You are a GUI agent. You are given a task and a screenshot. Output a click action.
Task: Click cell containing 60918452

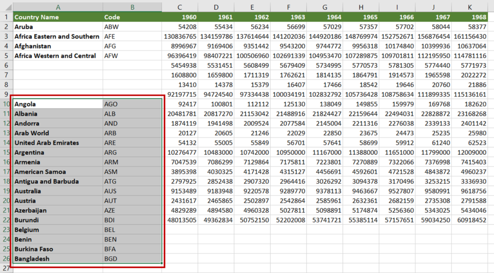tap(469, 220)
